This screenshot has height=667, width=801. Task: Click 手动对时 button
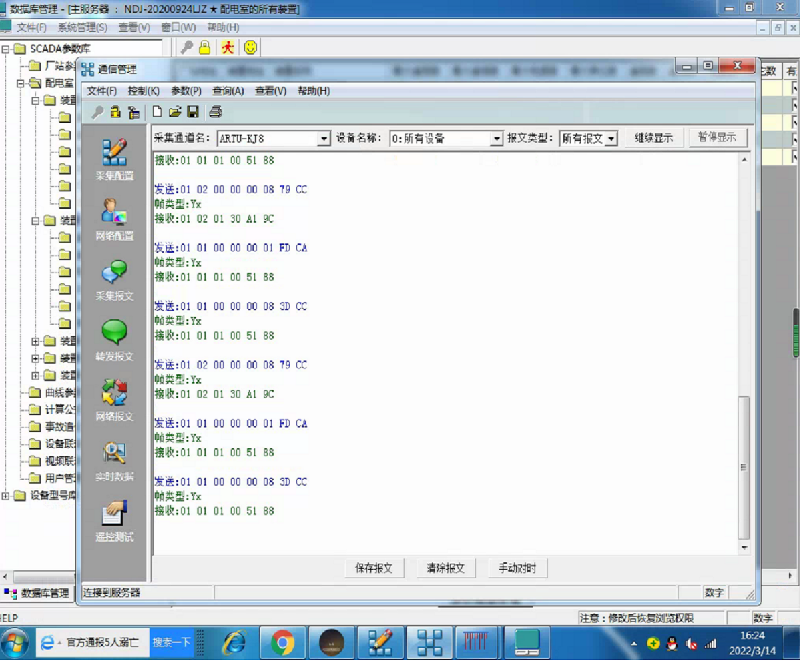pyautogui.click(x=517, y=568)
